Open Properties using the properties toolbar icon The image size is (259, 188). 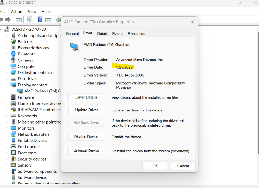click(x=29, y=19)
